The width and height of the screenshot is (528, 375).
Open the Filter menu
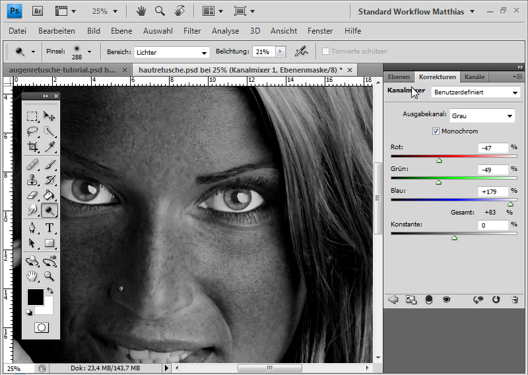tap(192, 31)
